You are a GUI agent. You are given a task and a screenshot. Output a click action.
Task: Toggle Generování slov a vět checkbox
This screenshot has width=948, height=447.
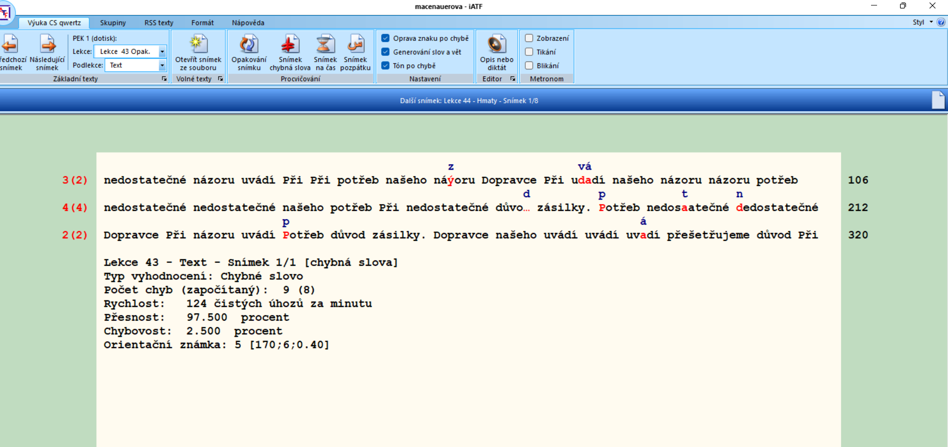(x=385, y=52)
